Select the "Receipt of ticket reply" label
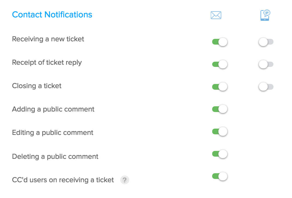The image size is (292, 198). (x=47, y=63)
